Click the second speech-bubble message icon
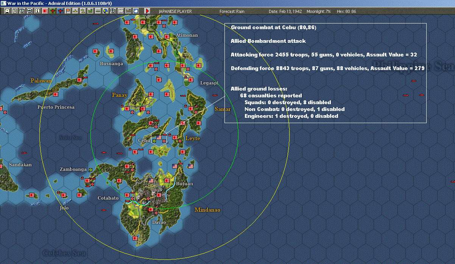This screenshot has height=264, width=455. 30,11
